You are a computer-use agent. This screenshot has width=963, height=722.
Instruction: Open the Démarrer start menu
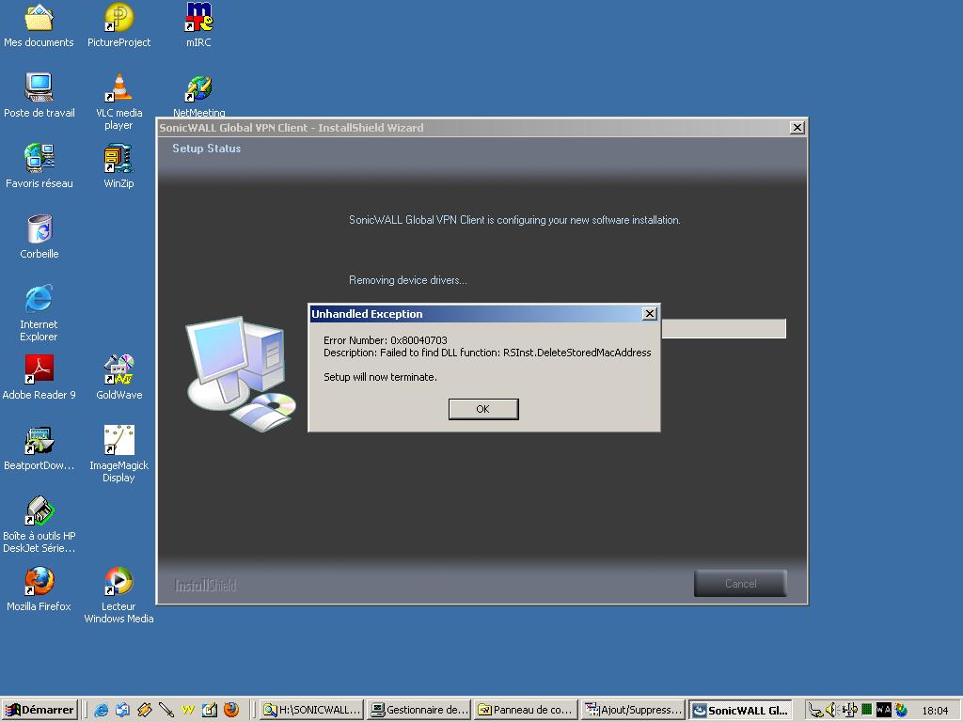tap(39, 710)
